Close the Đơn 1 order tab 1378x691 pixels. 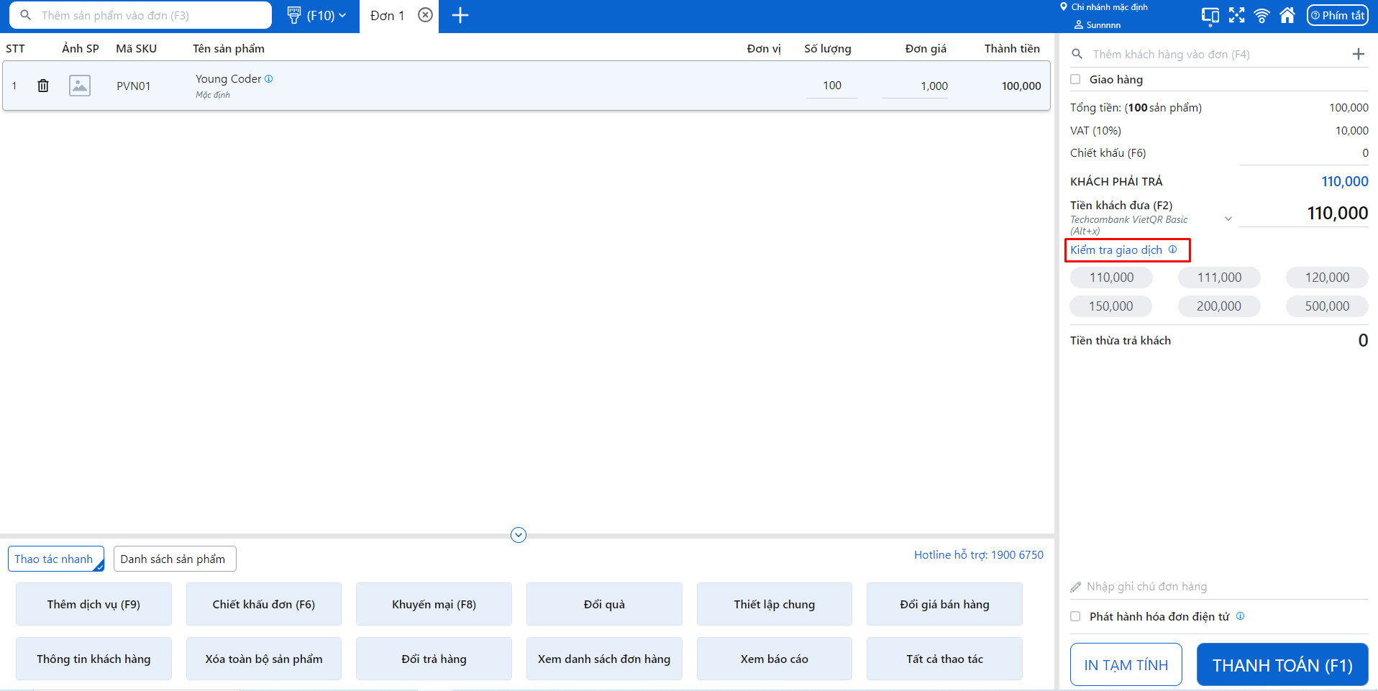click(426, 15)
